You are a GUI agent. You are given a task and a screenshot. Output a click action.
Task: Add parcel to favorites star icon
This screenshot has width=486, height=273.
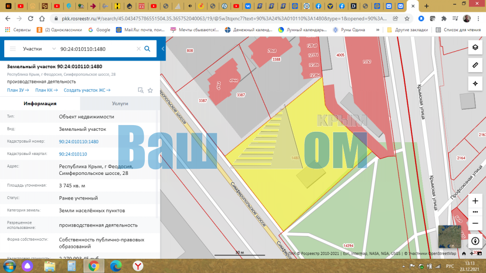(150, 91)
